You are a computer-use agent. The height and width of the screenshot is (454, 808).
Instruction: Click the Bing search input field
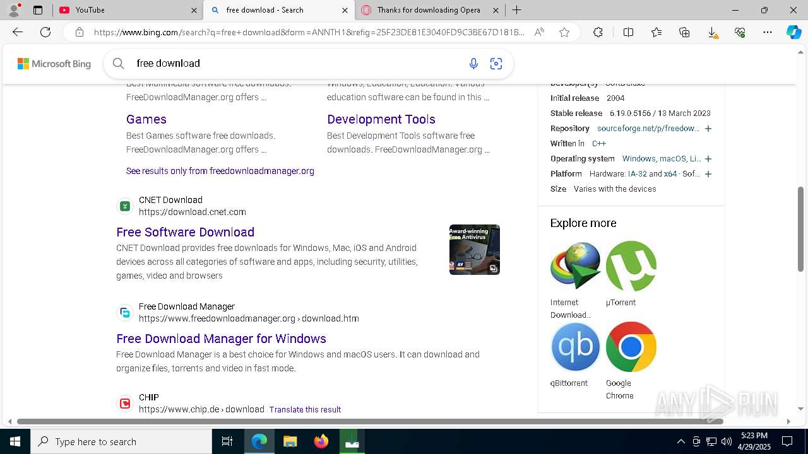click(297, 63)
